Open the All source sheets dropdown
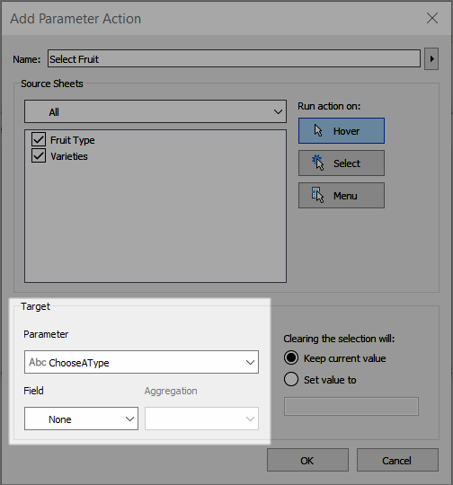The width and height of the screenshot is (453, 485). click(155, 111)
